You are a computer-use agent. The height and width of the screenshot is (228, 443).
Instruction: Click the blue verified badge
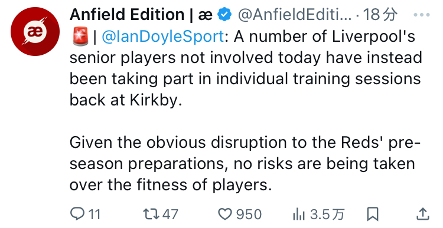click(224, 15)
